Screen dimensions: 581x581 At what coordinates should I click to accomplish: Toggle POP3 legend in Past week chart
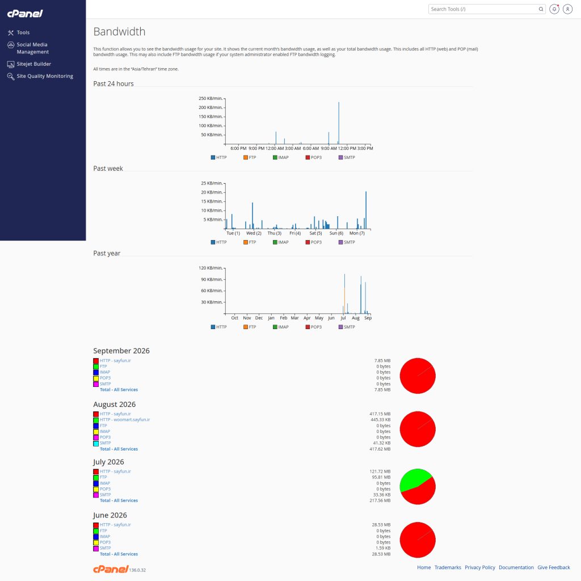click(313, 242)
